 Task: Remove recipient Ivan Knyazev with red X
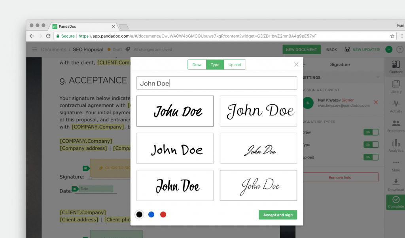coord(376,102)
